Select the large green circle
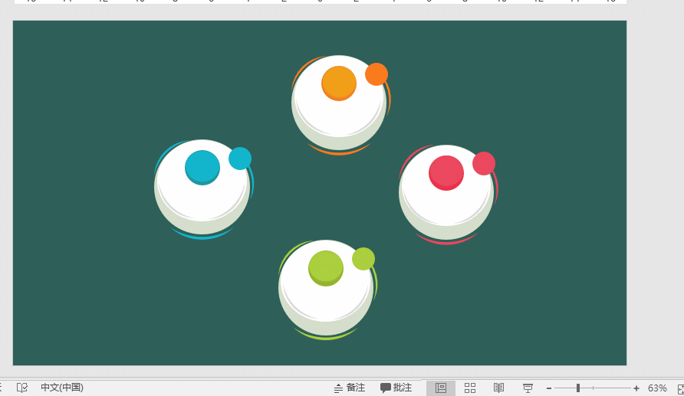Viewport: 684px width, 396px height. 326,267
